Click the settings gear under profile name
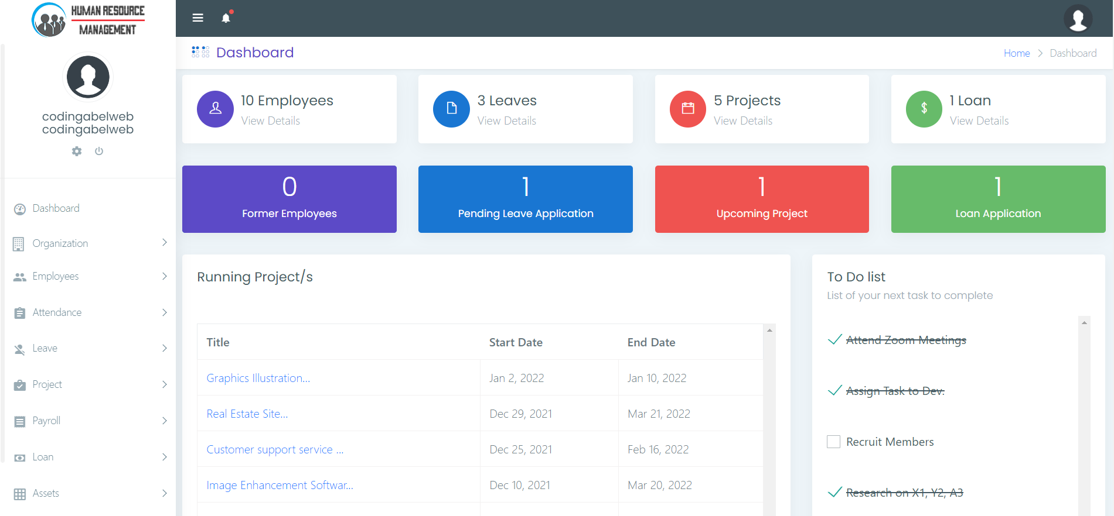 click(x=77, y=152)
